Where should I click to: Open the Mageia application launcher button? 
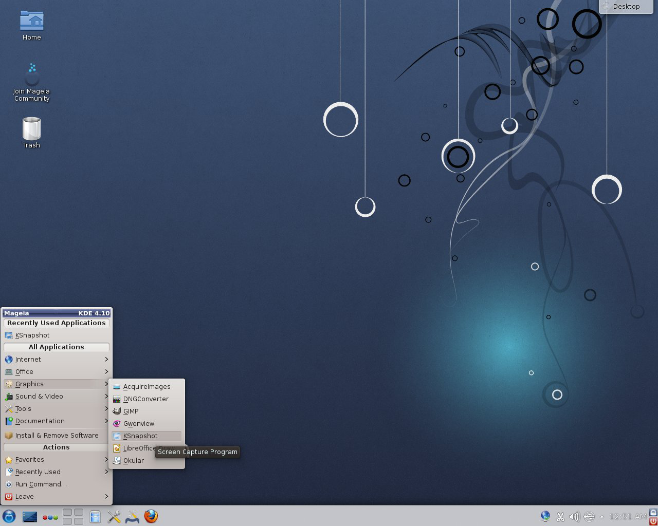click(x=9, y=516)
